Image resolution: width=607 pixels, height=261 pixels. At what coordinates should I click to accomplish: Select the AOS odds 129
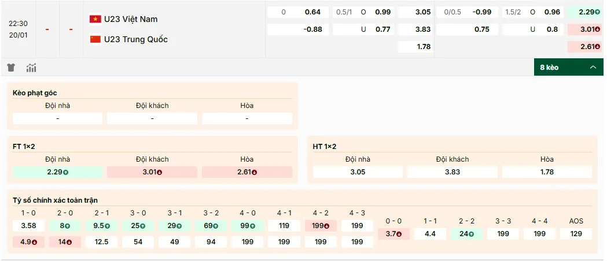click(x=576, y=234)
